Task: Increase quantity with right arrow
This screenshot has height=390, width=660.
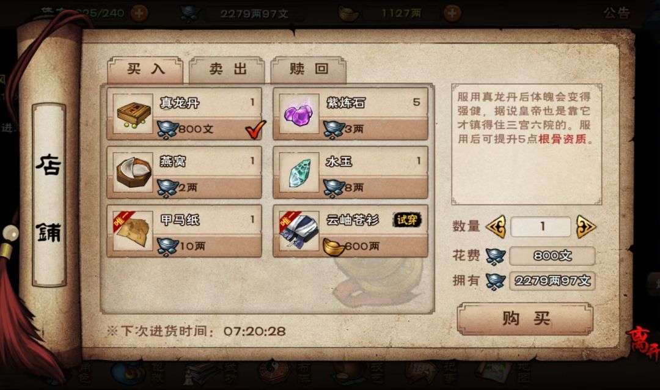Action: 585,227
